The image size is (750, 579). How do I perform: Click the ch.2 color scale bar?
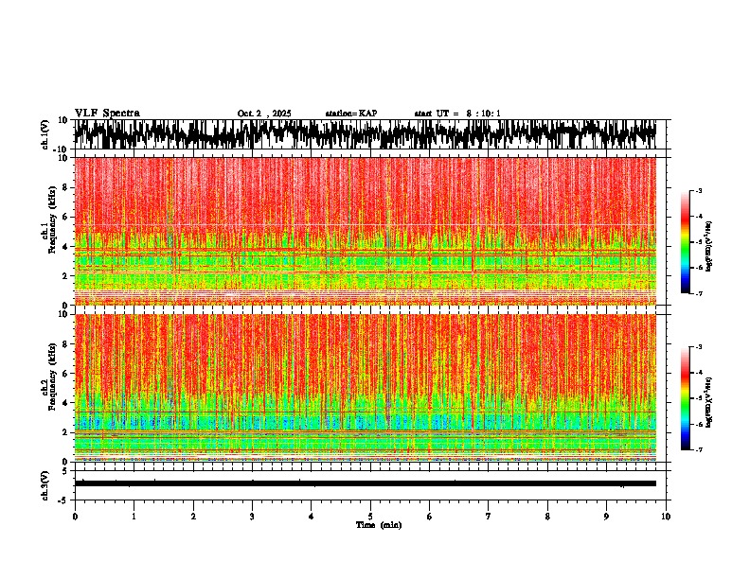tap(685, 398)
